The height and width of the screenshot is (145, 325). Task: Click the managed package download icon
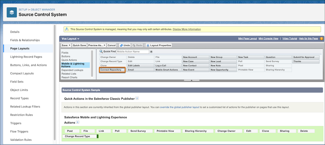point(67,29)
